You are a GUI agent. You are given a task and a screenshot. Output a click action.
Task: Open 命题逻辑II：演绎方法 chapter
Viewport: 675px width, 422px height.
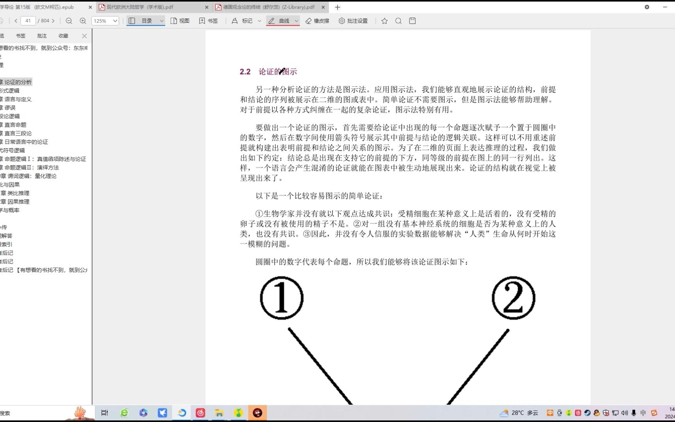click(29, 168)
